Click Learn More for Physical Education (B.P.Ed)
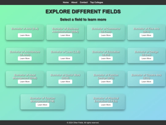166x125 pixels. pos(106,105)
